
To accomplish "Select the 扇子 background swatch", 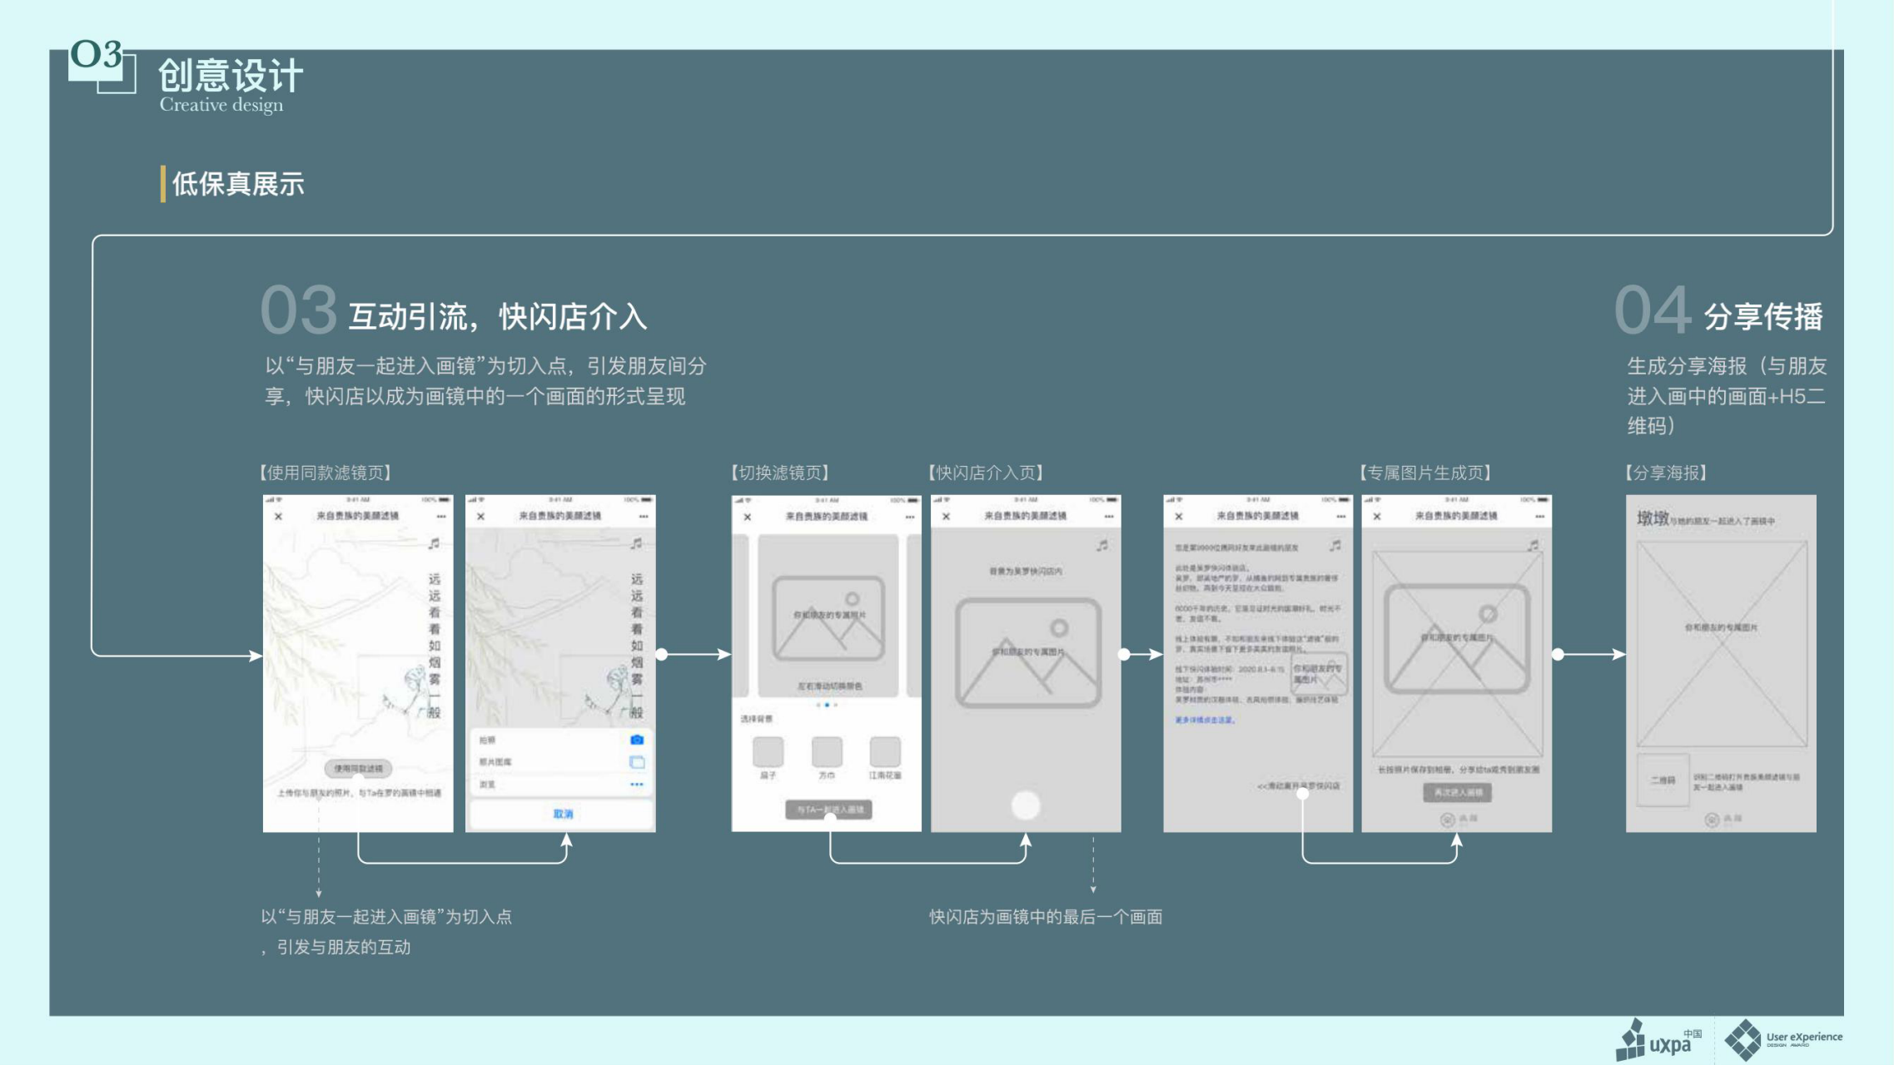I will tap(768, 752).
